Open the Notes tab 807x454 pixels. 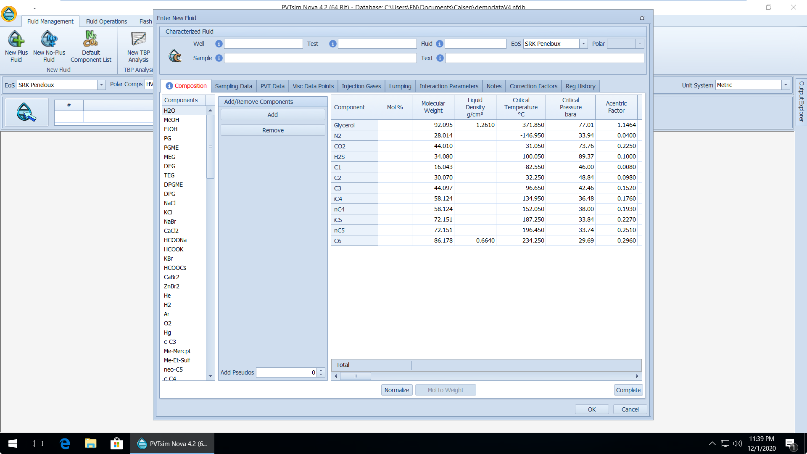pyautogui.click(x=494, y=86)
